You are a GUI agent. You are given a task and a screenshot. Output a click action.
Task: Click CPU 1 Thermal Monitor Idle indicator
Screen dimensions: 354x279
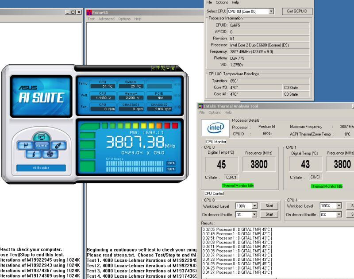(327, 186)
